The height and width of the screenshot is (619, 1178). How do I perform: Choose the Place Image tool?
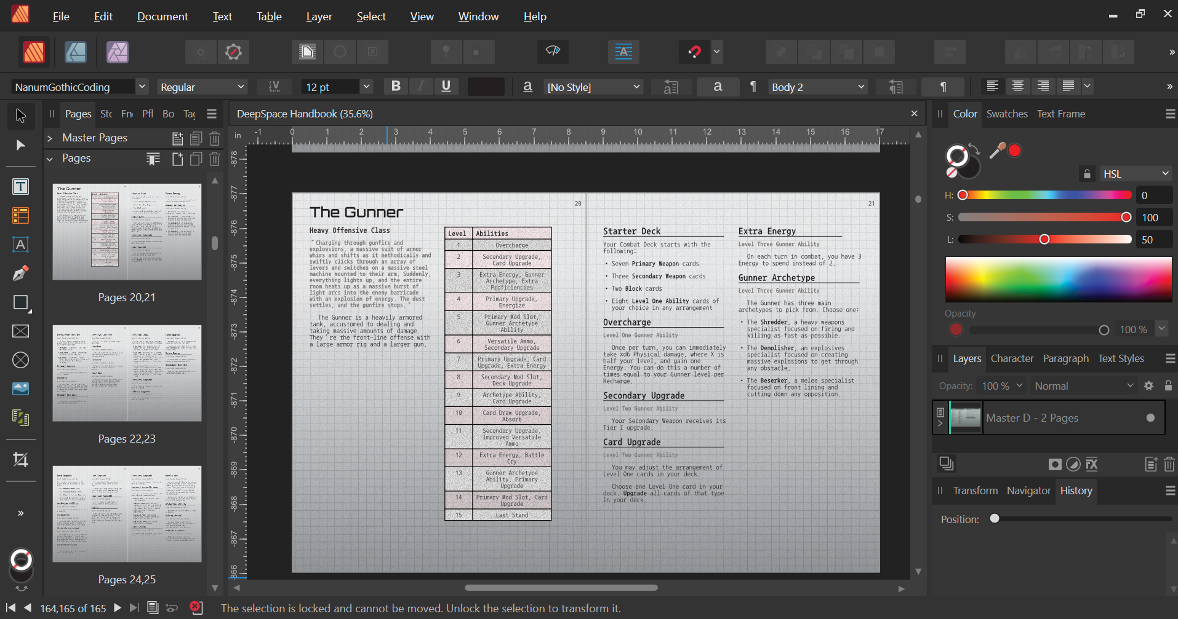20,389
